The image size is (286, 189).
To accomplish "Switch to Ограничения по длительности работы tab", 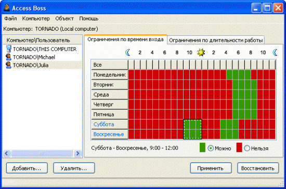I will (216, 40).
